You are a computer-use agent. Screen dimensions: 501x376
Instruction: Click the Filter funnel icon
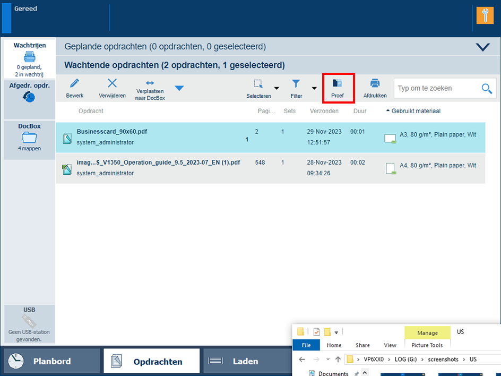click(x=296, y=84)
